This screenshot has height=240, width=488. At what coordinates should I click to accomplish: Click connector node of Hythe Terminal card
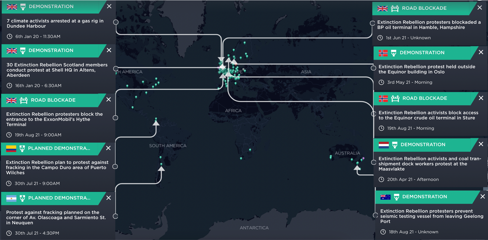115,118
